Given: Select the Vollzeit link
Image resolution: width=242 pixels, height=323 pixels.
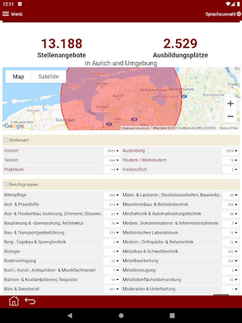Looking at the screenshot, I should (11, 151).
